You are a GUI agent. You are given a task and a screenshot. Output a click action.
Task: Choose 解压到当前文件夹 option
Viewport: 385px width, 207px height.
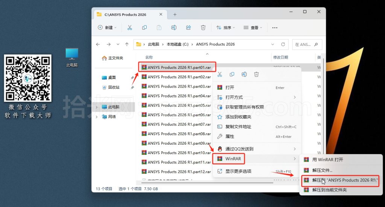pos(341,190)
